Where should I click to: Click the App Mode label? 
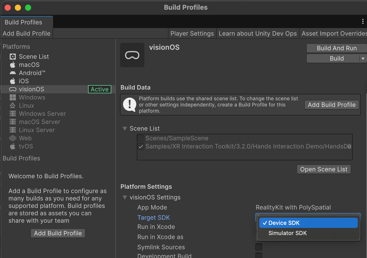pos(152,208)
